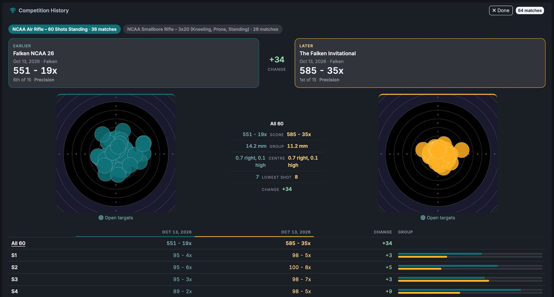The image size is (554, 297).
Task: Click the S4 earlier score 89 - 2x
Action: 183,291
